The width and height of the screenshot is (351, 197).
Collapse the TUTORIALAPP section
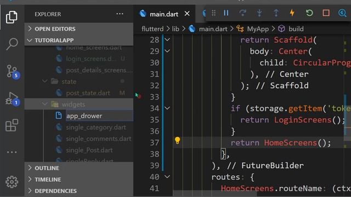point(79,40)
